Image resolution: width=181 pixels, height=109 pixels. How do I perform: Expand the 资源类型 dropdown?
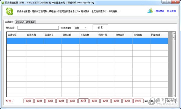(x=81, y=28)
